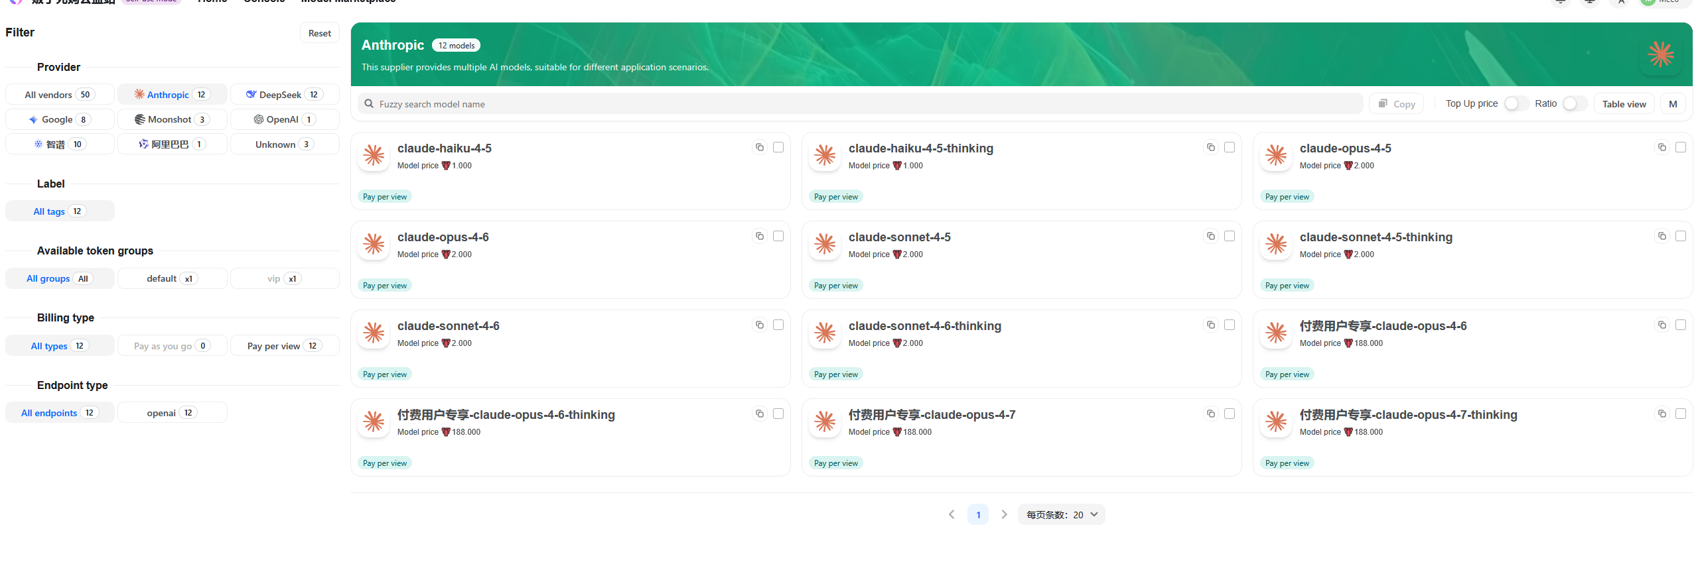The image size is (1698, 564).
Task: Click the Anthropic logo on claude-sonnet-4-6-thinking card
Action: pyautogui.click(x=825, y=333)
